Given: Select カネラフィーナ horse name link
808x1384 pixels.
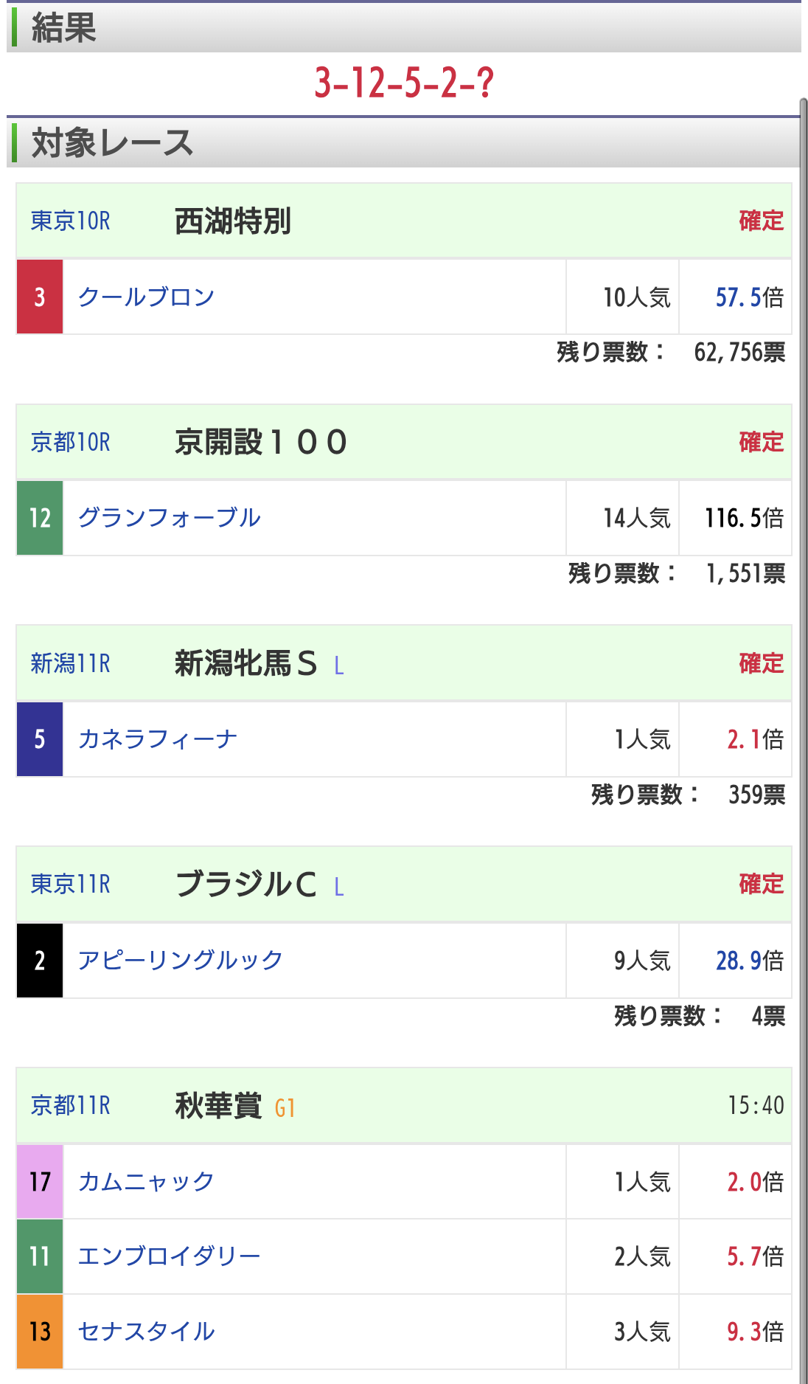Looking at the screenshot, I should 158,739.
